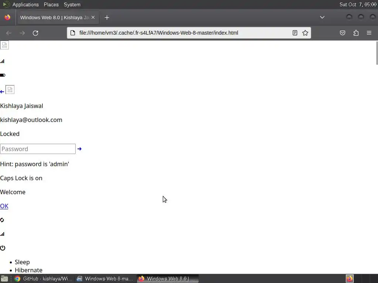
Task: Click the OK link
Action: (x=4, y=206)
